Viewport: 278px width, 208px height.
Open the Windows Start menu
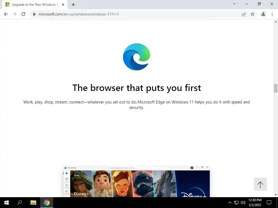(x=7, y=203)
